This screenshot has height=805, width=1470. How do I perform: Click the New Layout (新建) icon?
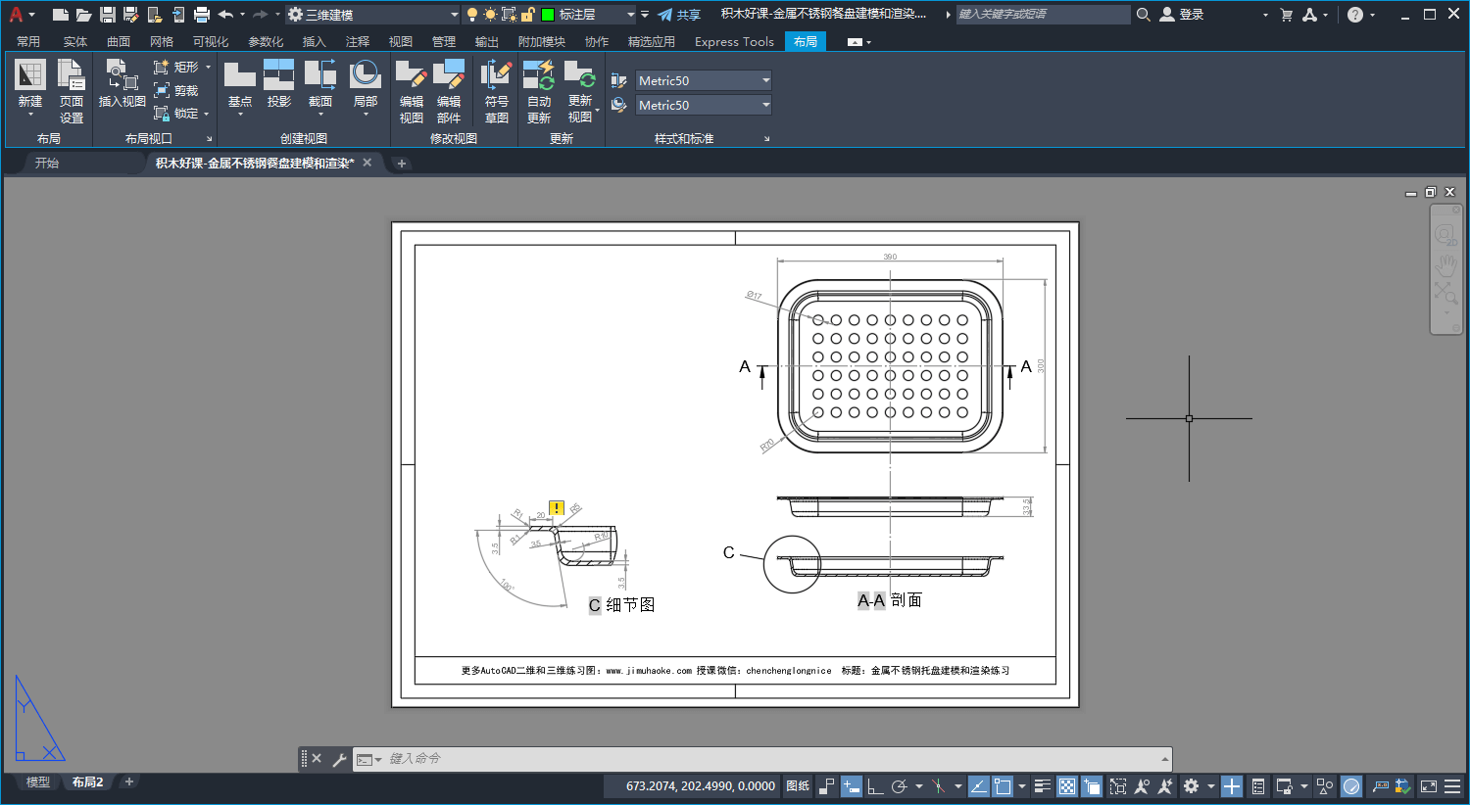(x=30, y=76)
